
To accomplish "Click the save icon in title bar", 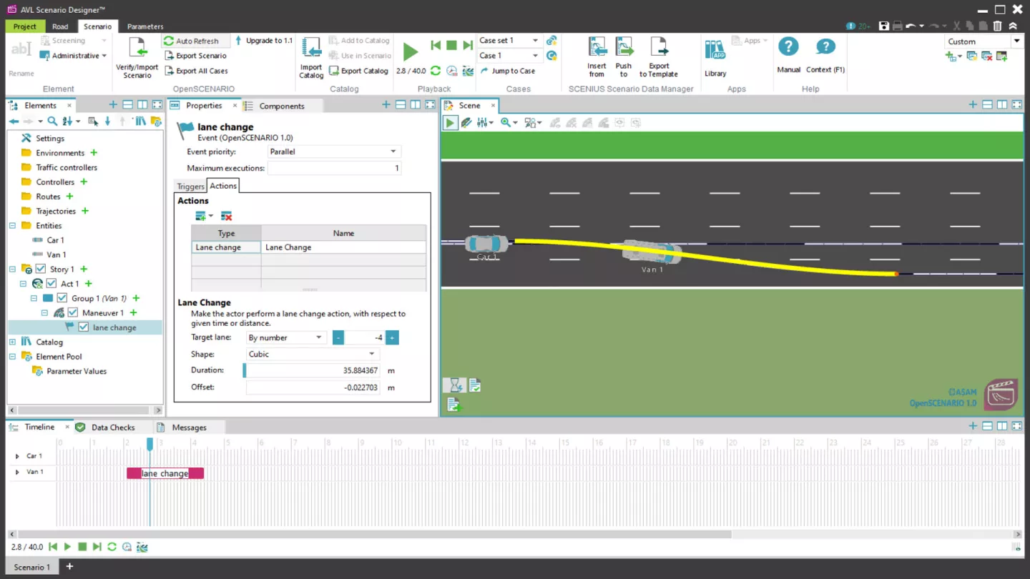I will tap(884, 26).
